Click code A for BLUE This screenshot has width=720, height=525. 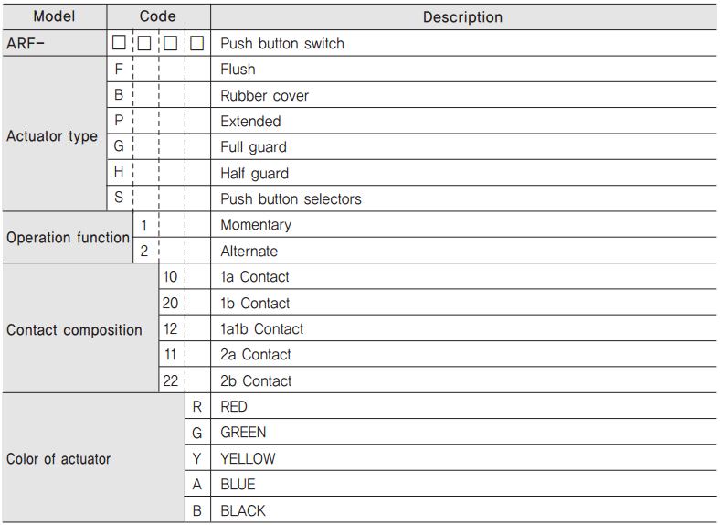click(x=197, y=484)
